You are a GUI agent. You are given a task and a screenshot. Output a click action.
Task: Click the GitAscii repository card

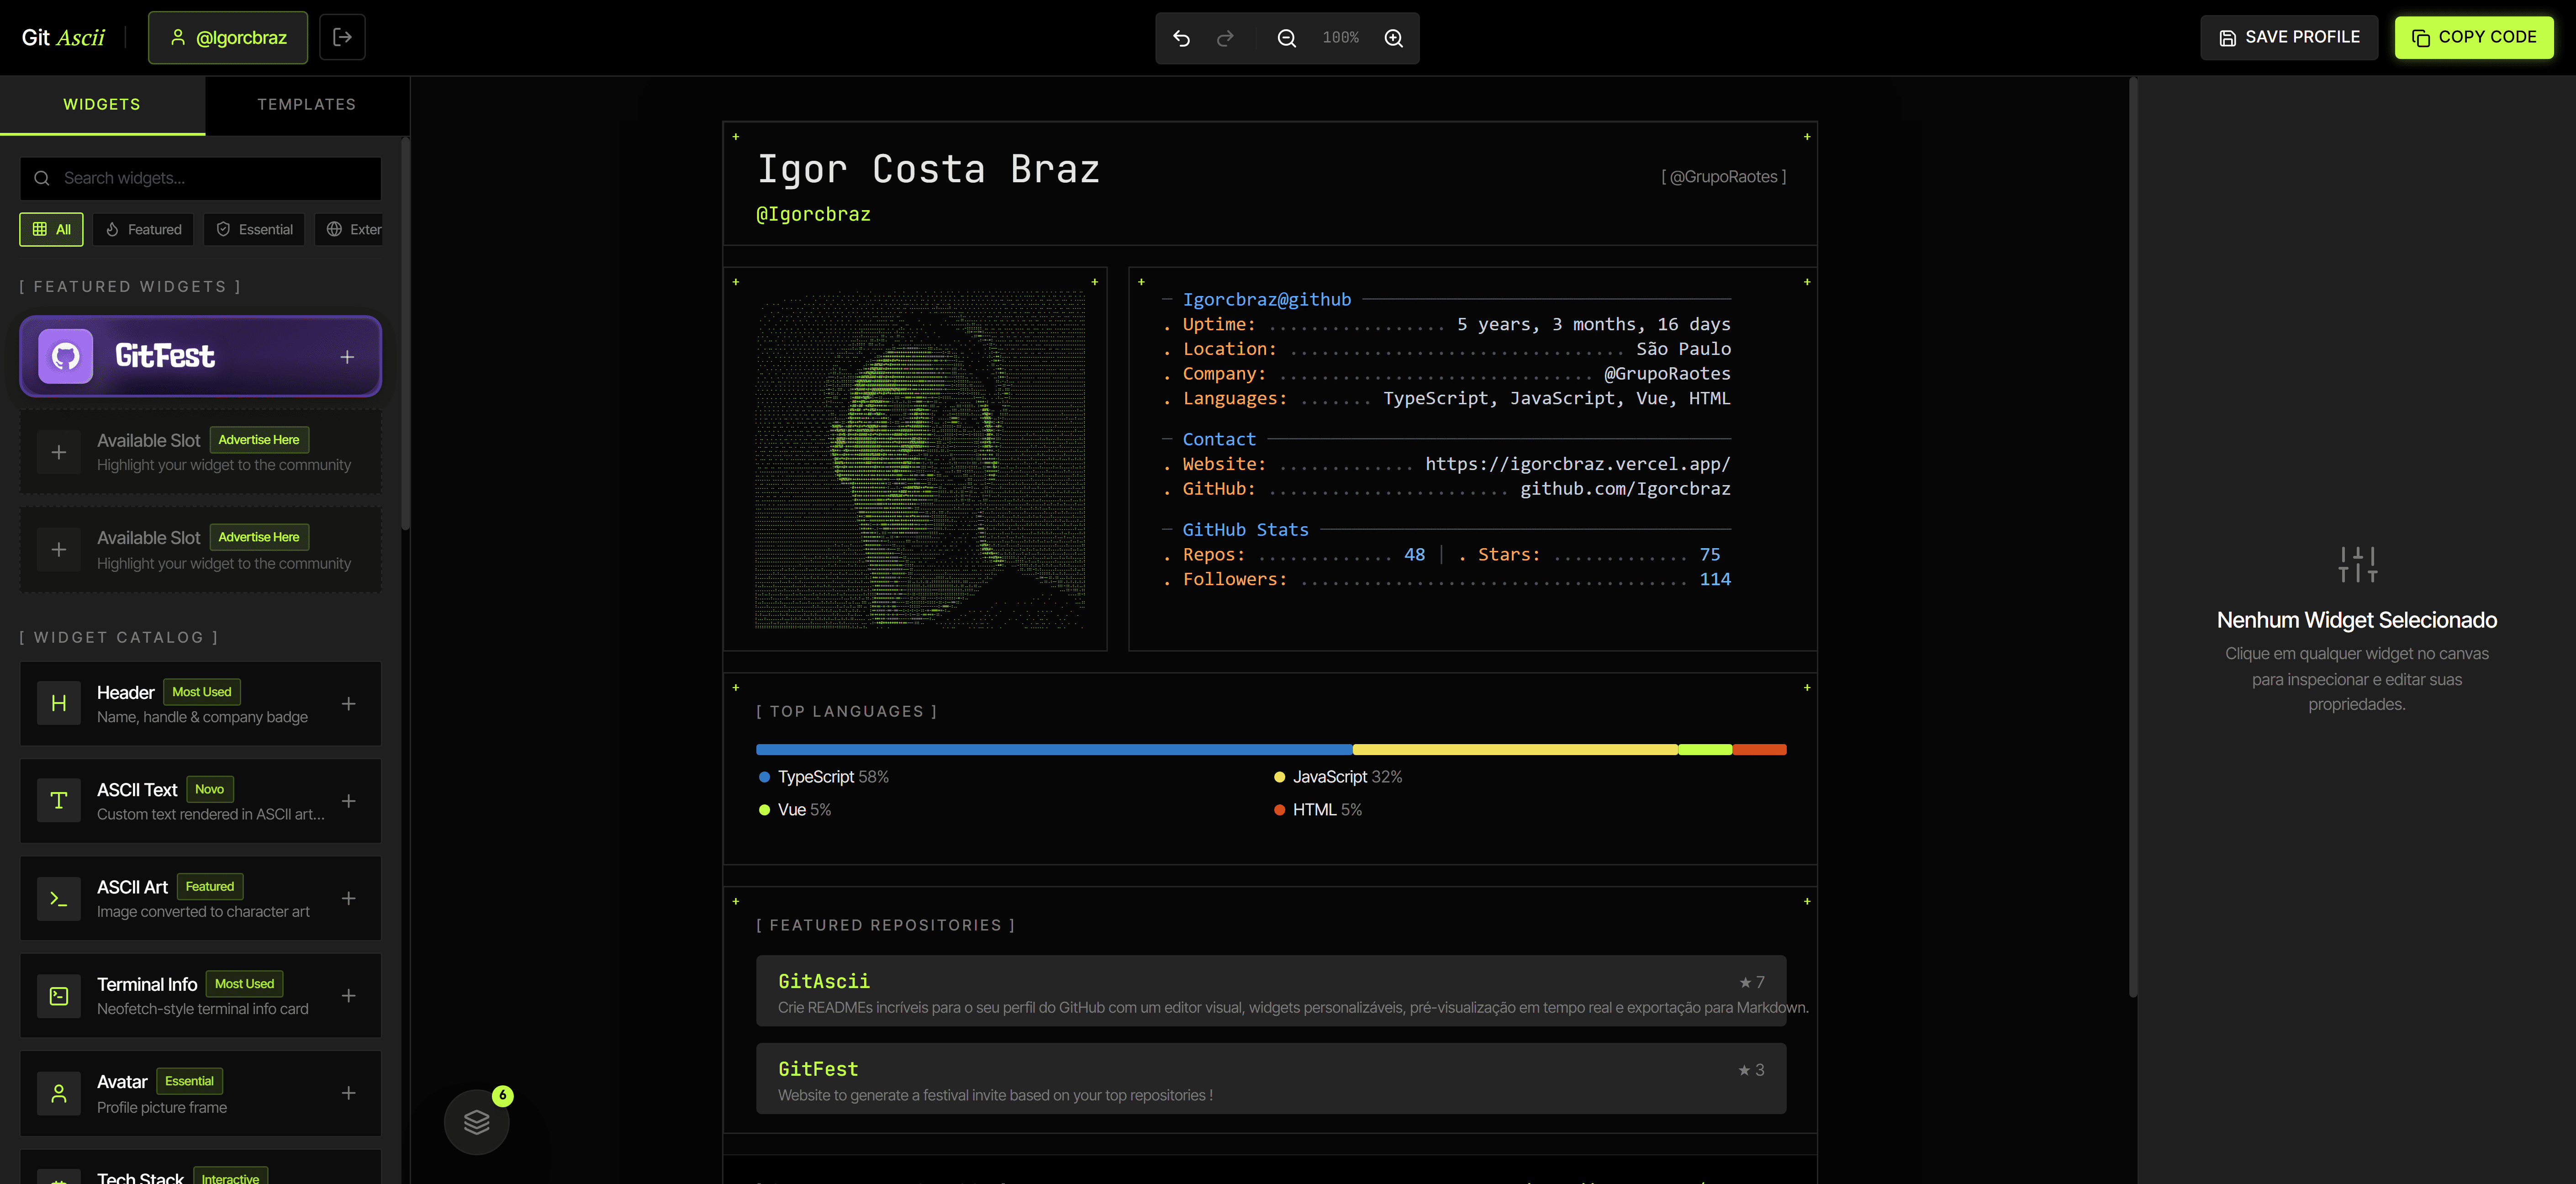[1271, 991]
